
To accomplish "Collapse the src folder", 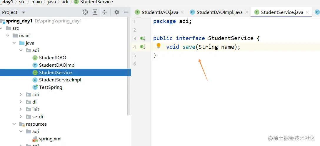I will click(x=2, y=28).
